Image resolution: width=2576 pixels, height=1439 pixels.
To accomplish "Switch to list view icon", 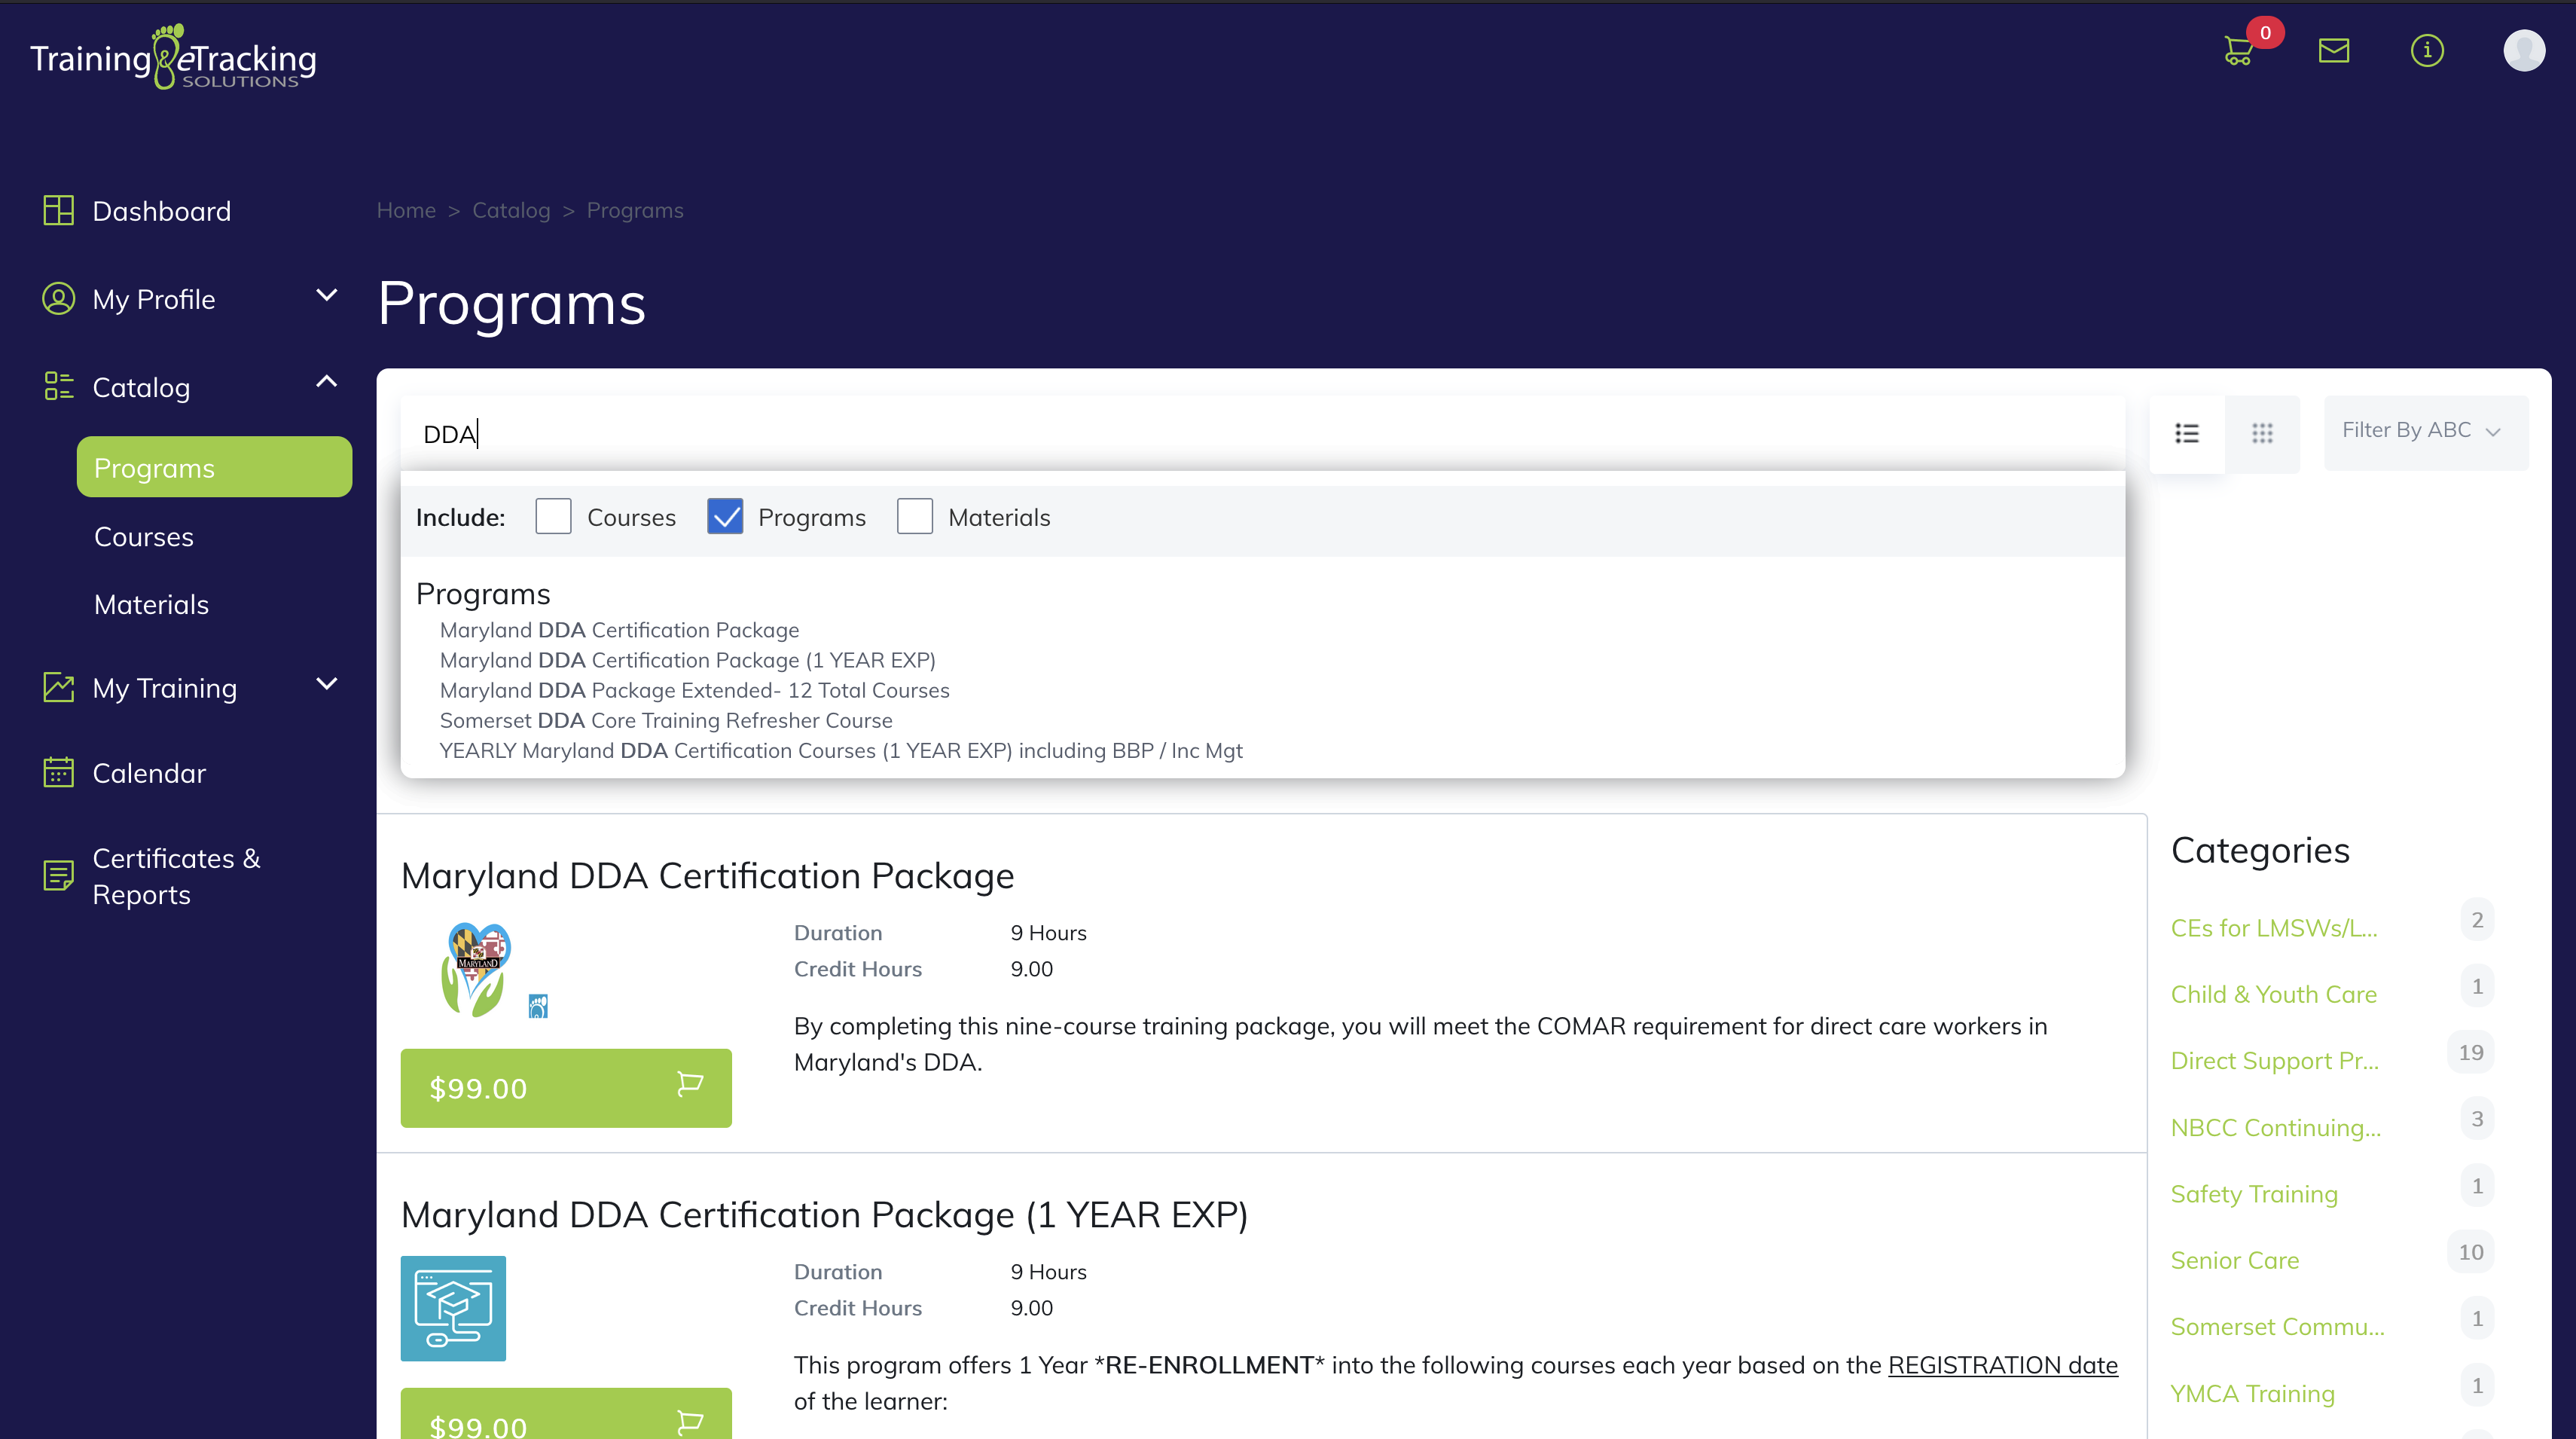I will click(x=2186, y=433).
